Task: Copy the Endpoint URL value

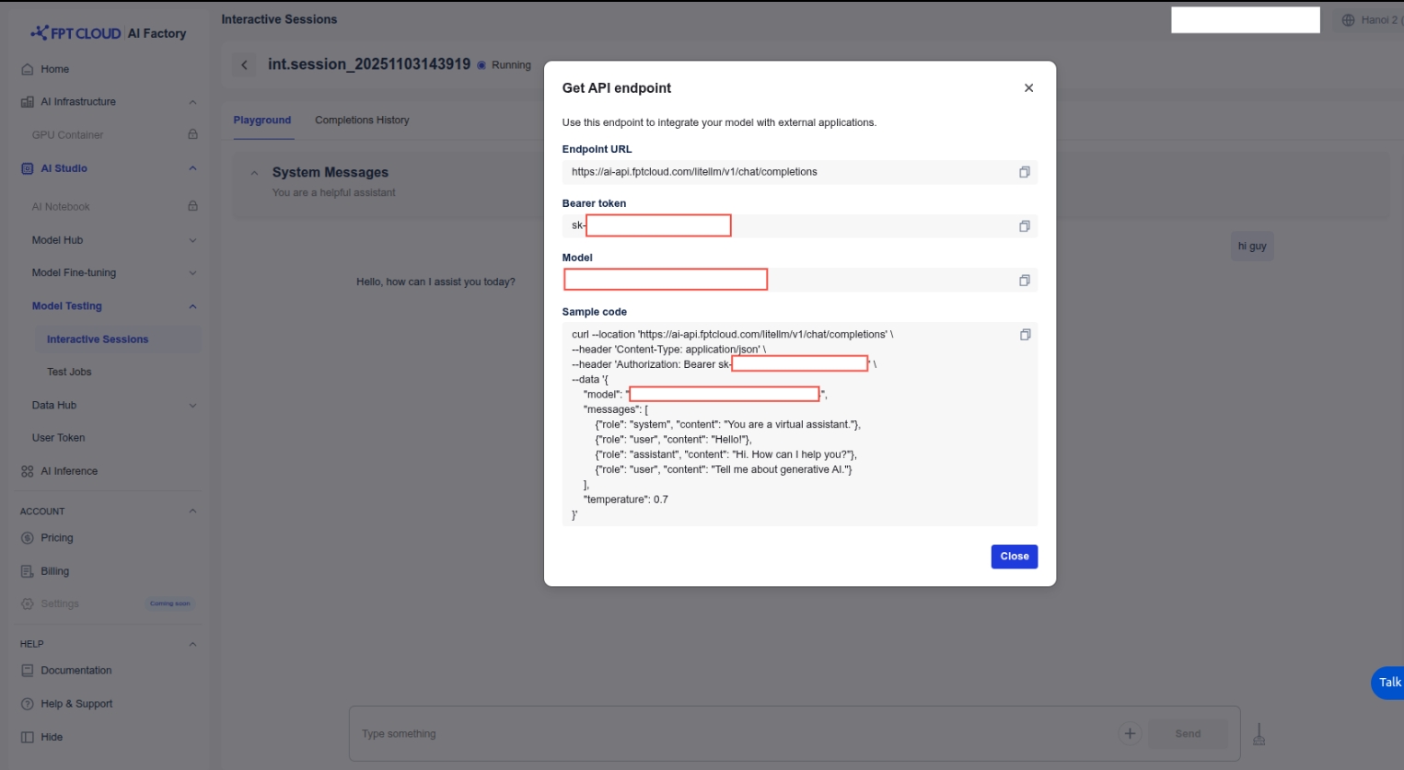Action: click(1024, 172)
